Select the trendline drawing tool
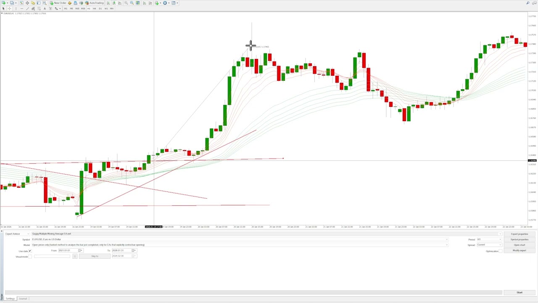The width and height of the screenshot is (538, 303). 27,8
